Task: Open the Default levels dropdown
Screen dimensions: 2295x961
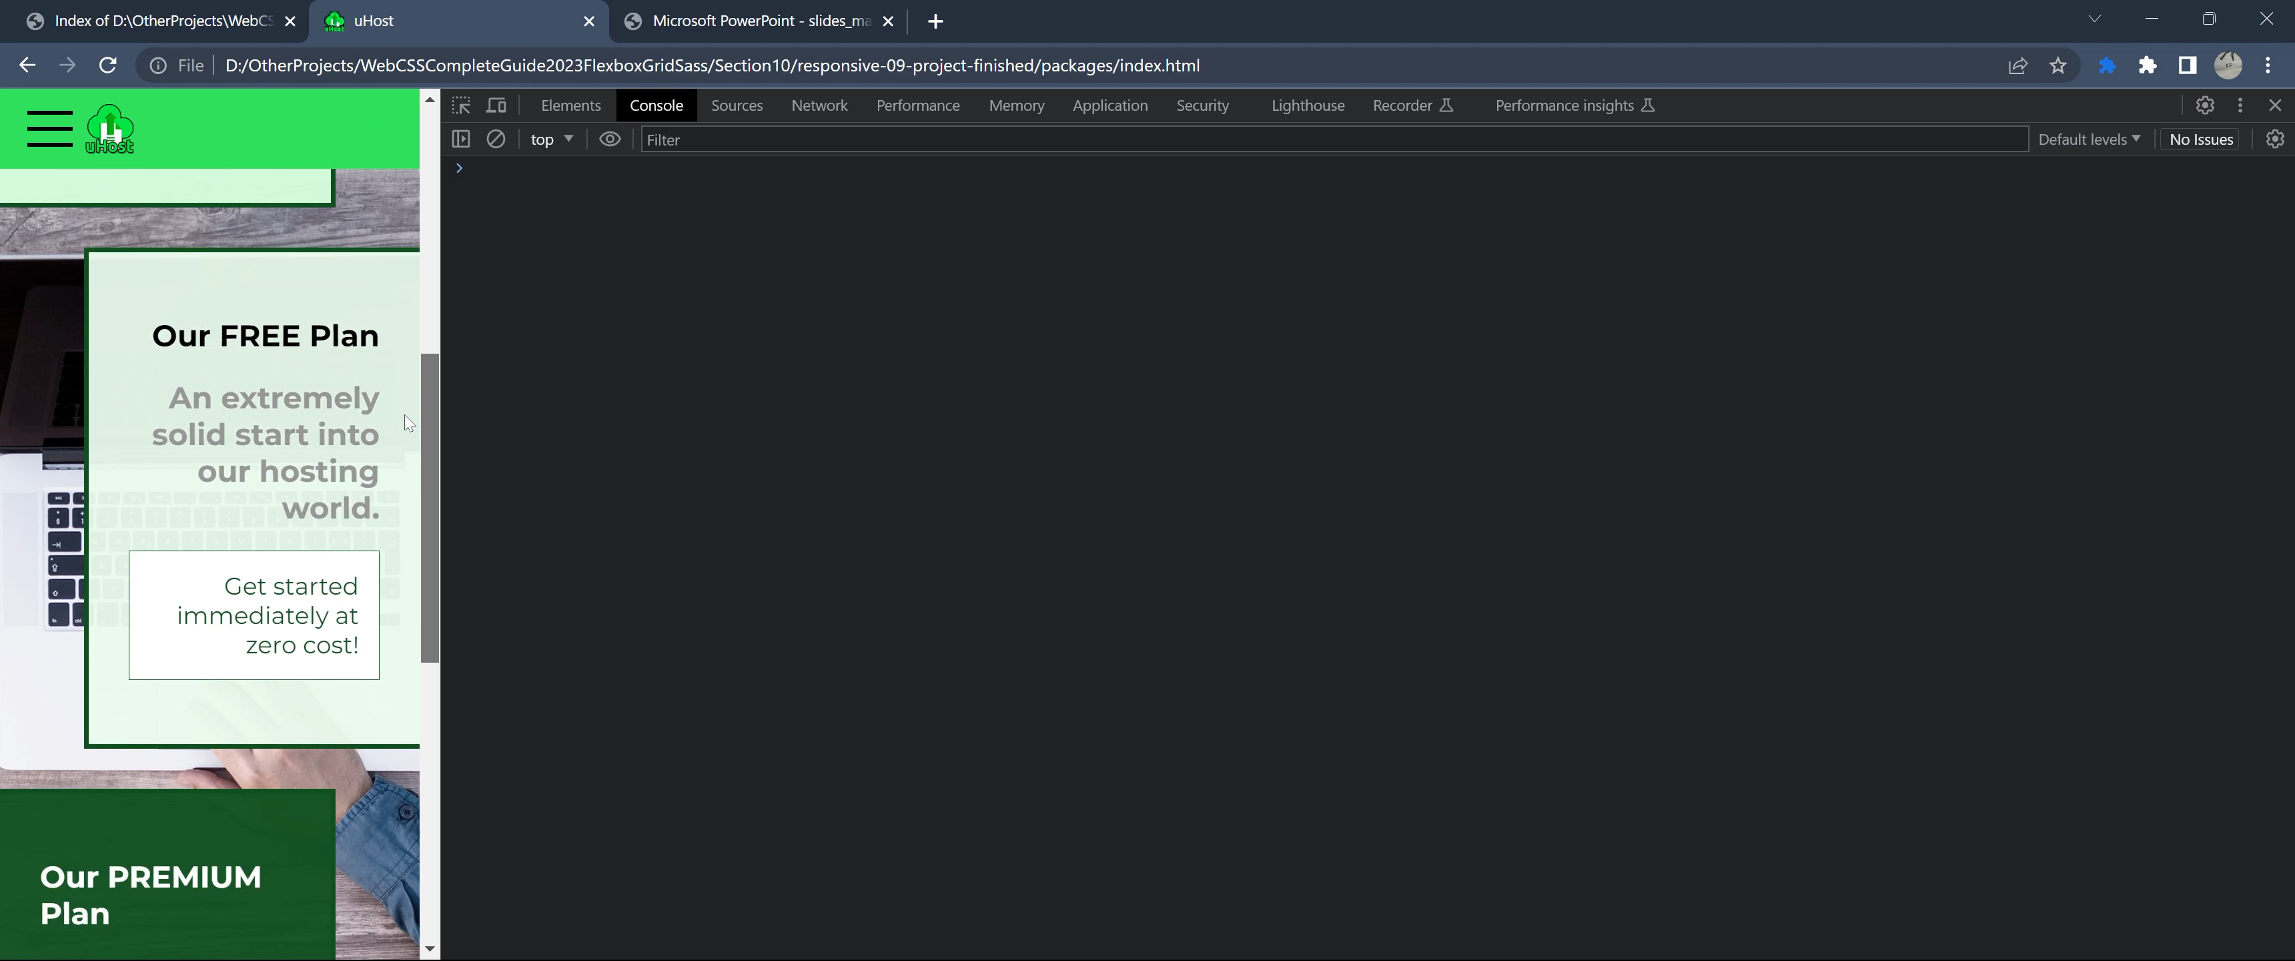Action: (2088, 139)
